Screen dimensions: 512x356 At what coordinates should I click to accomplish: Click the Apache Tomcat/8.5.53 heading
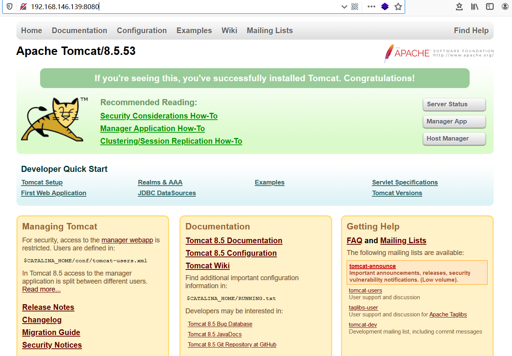tap(76, 51)
